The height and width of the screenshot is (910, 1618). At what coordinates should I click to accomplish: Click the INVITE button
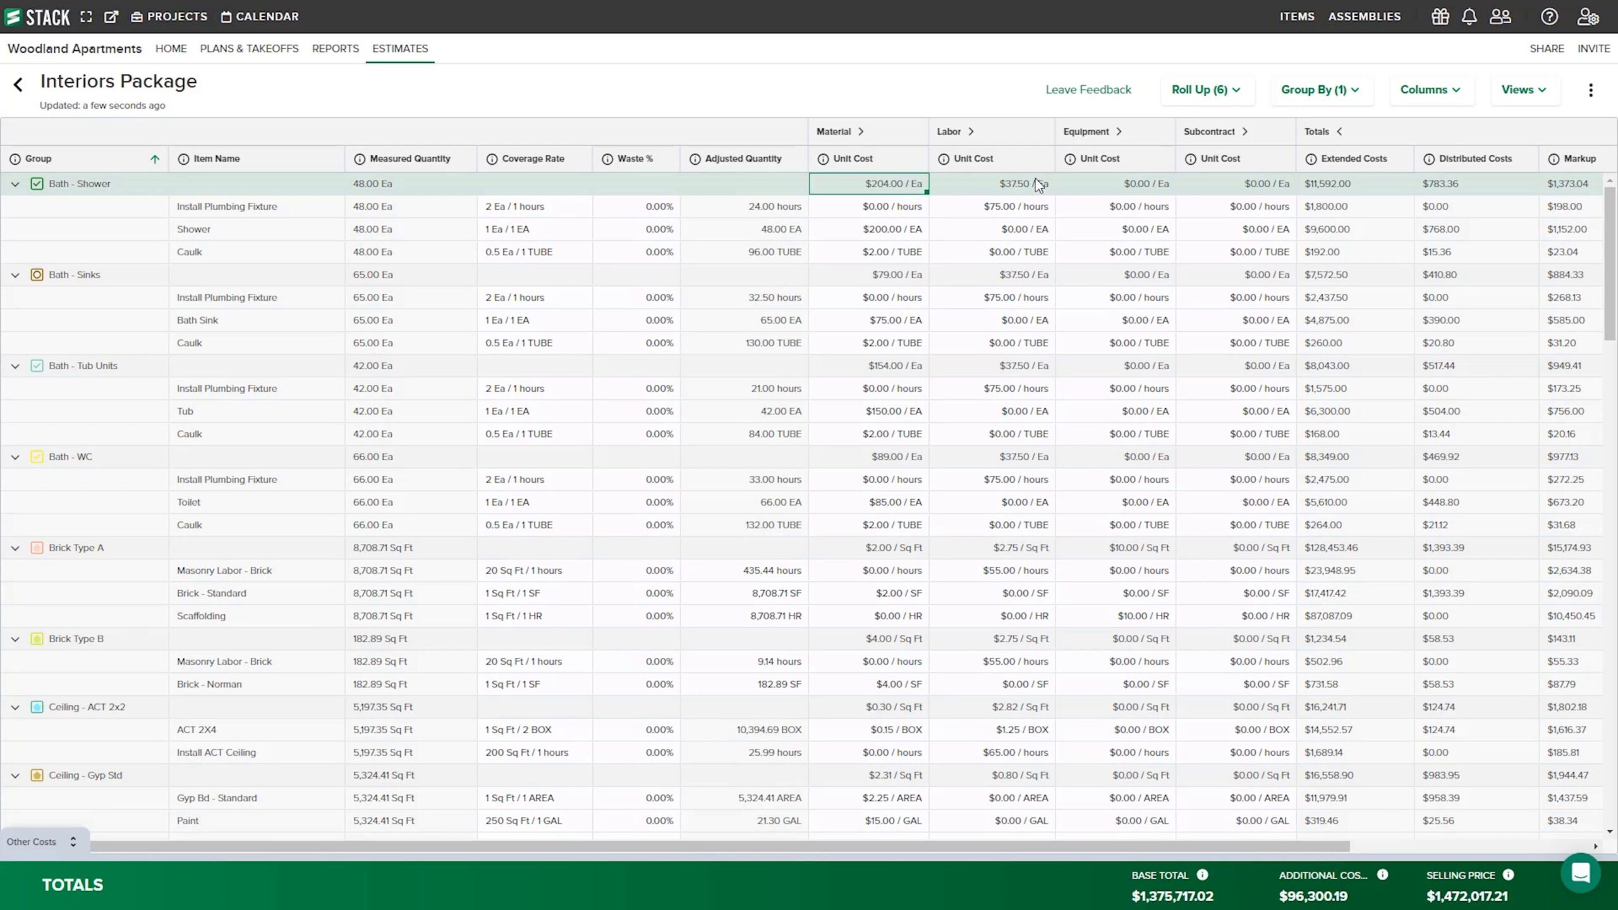click(x=1594, y=49)
